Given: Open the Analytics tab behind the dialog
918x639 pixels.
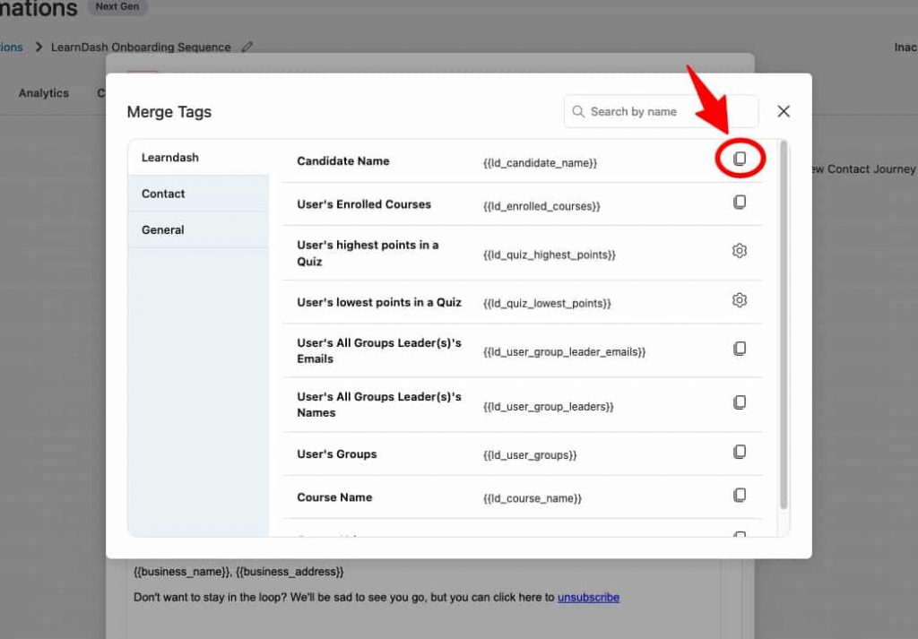Looking at the screenshot, I should coord(43,93).
